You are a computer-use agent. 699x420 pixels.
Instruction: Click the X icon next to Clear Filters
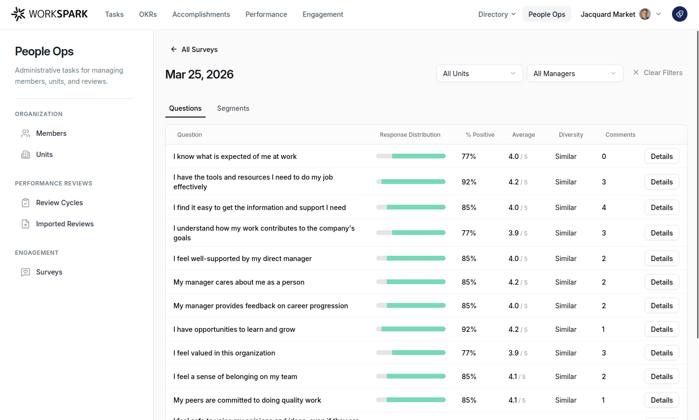(x=636, y=72)
